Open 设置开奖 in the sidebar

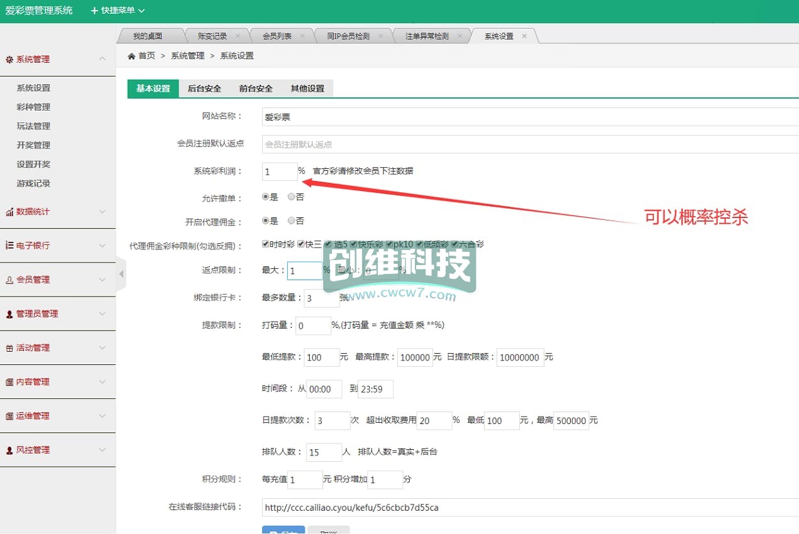tap(33, 165)
